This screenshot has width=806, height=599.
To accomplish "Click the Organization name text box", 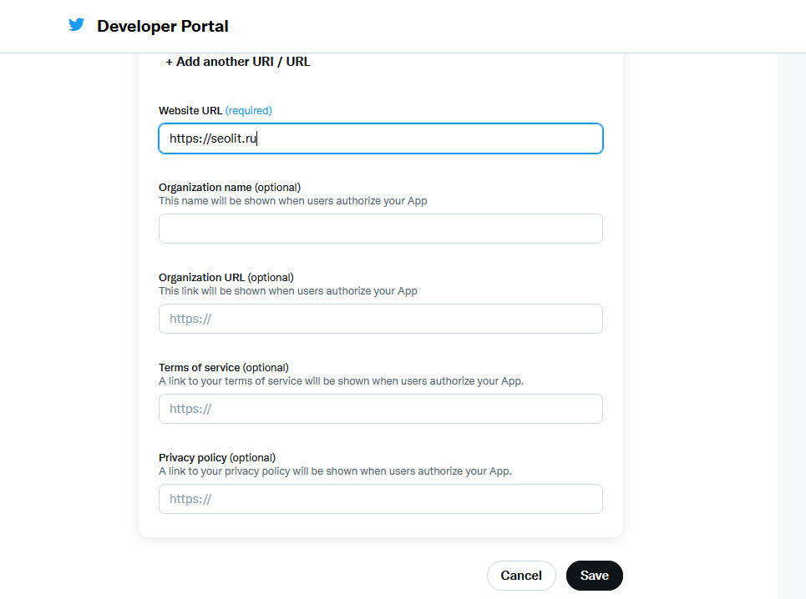I will click(380, 229).
